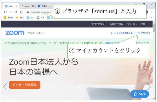Close the Video tab

click(17, 6)
